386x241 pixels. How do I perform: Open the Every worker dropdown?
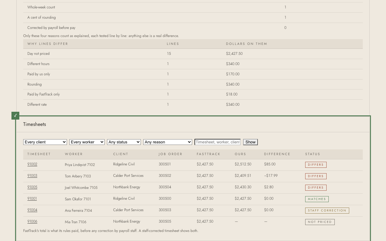(x=87, y=142)
